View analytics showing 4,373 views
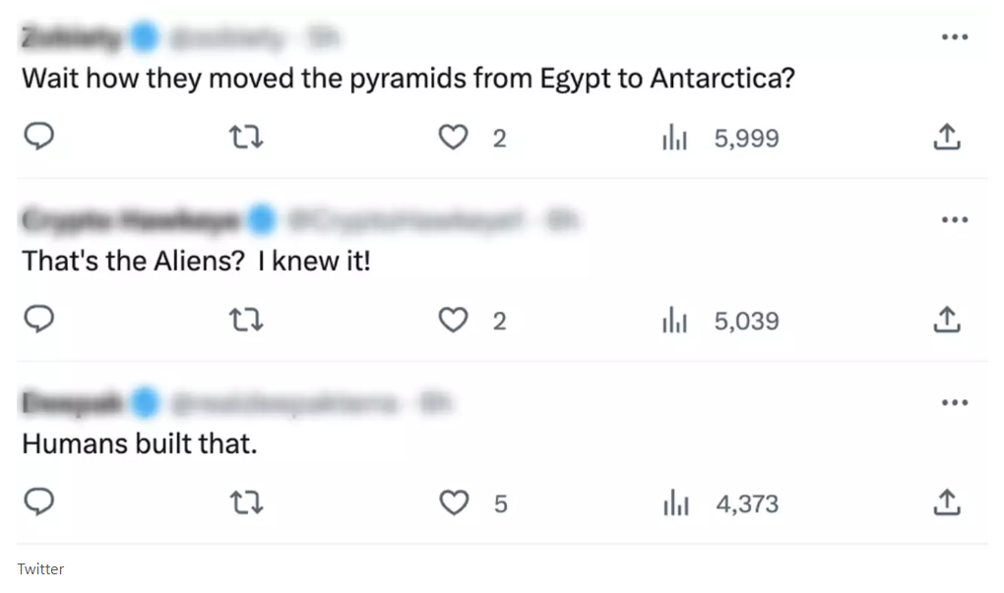 pos(674,504)
